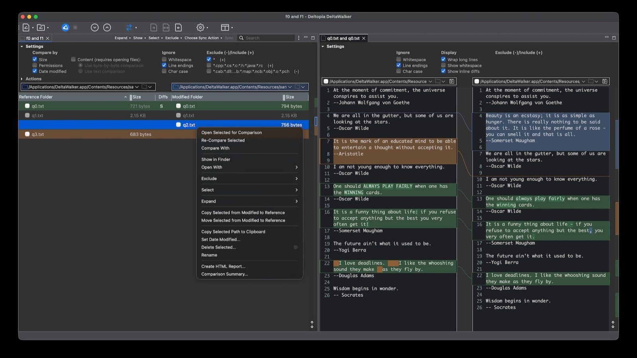637x358 pixels.
Task: Jump to next difference with down-arrow icon
Action: [x=94, y=27]
